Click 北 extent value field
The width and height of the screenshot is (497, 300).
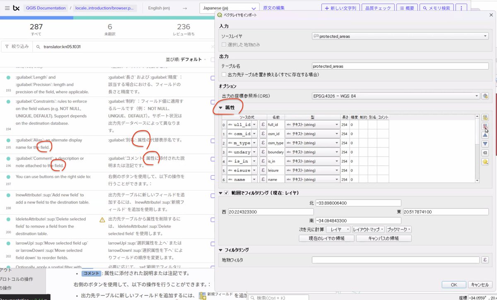click(358, 203)
